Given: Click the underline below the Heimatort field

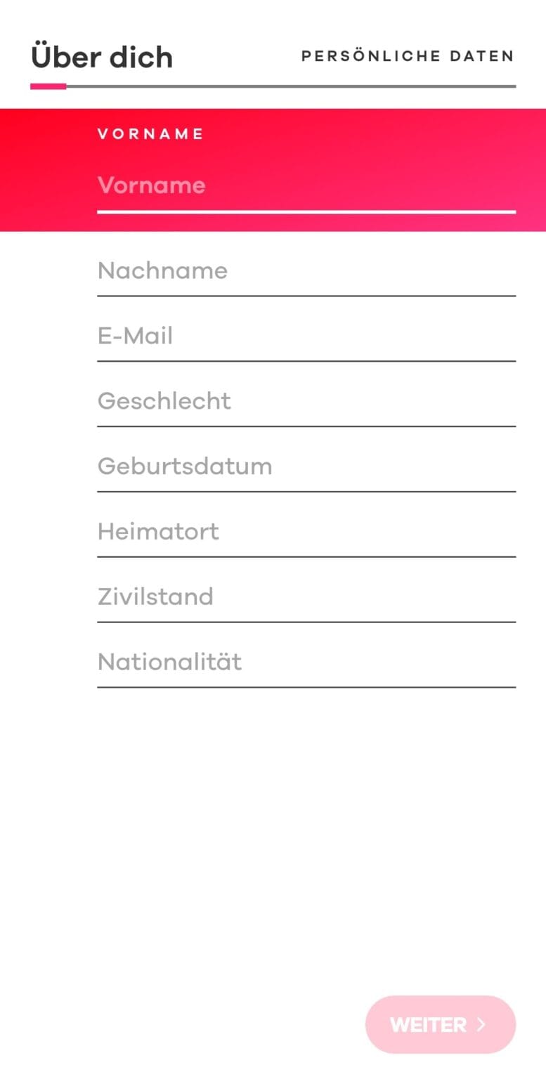Looking at the screenshot, I should pos(306,556).
